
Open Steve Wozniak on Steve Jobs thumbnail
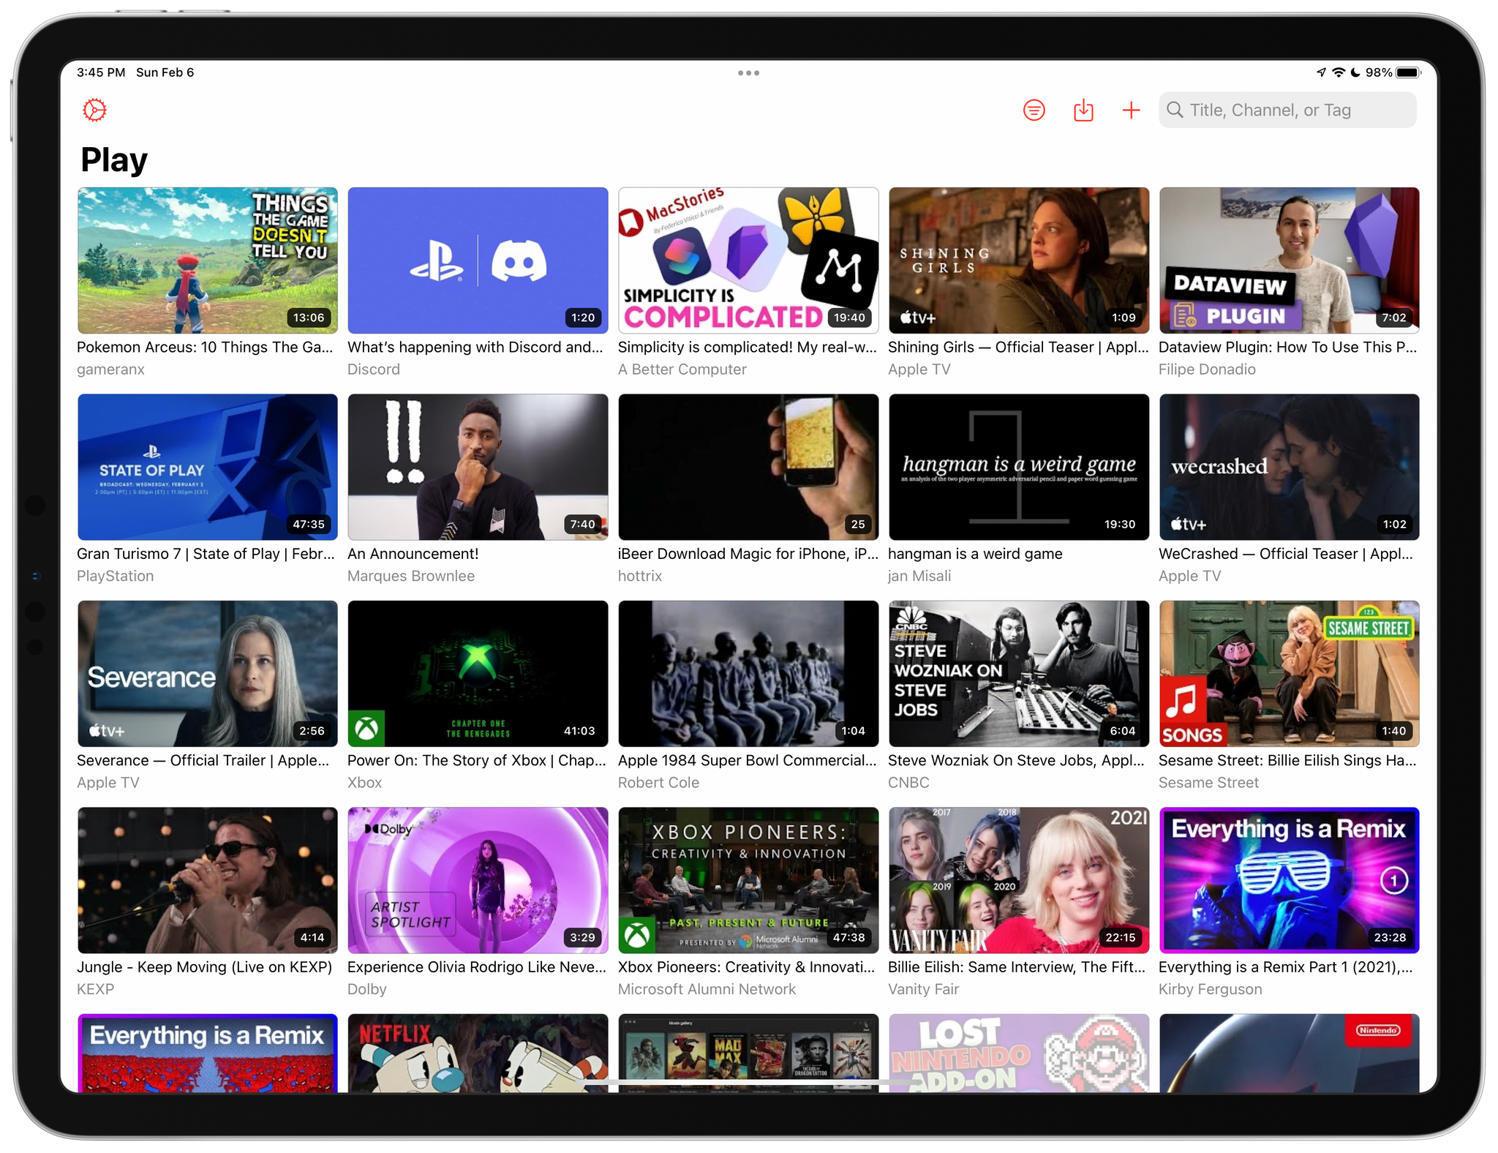pyautogui.click(x=1019, y=674)
